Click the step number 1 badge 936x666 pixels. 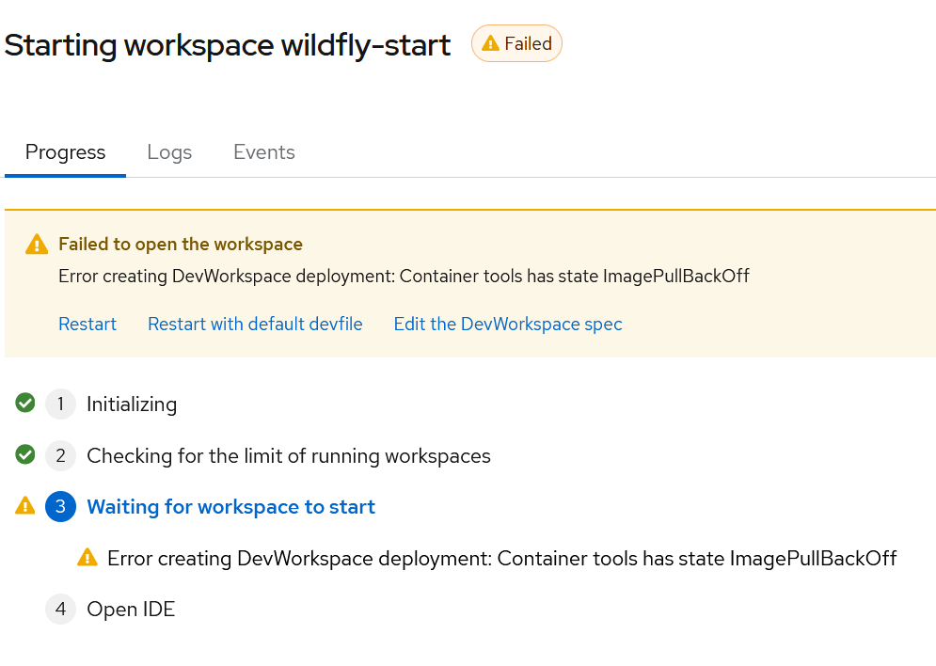(60, 404)
